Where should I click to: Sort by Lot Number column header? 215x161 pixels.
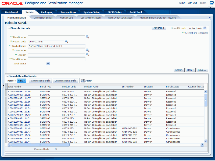[x=133, y=87]
